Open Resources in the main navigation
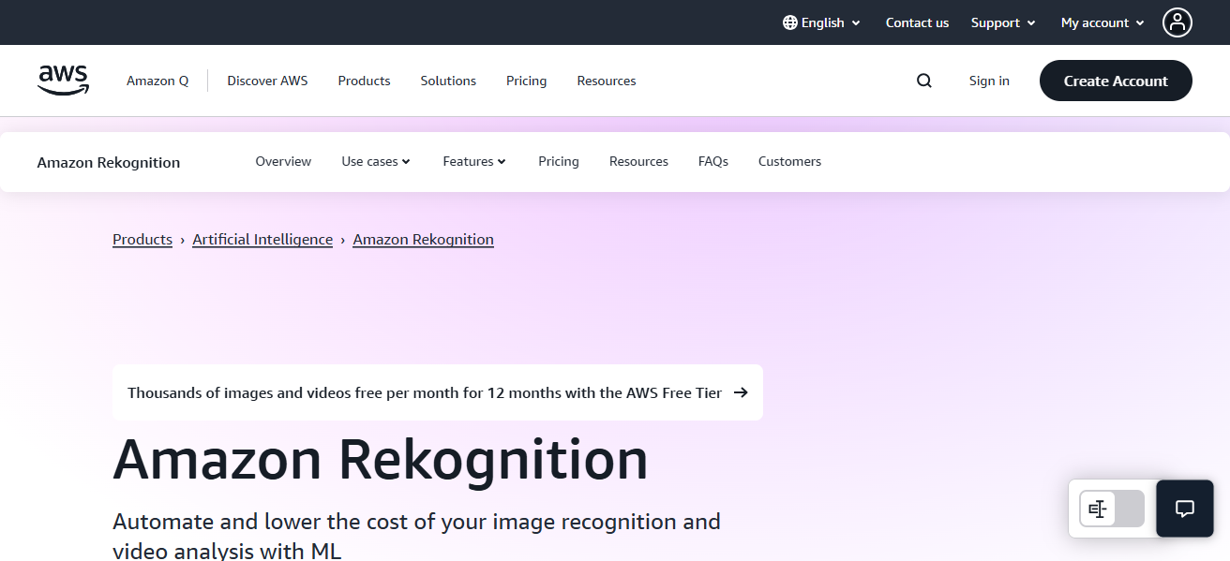 click(x=607, y=81)
